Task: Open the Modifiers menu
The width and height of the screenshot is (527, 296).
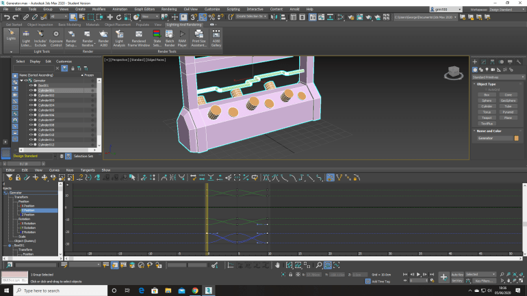Action: 99,9
